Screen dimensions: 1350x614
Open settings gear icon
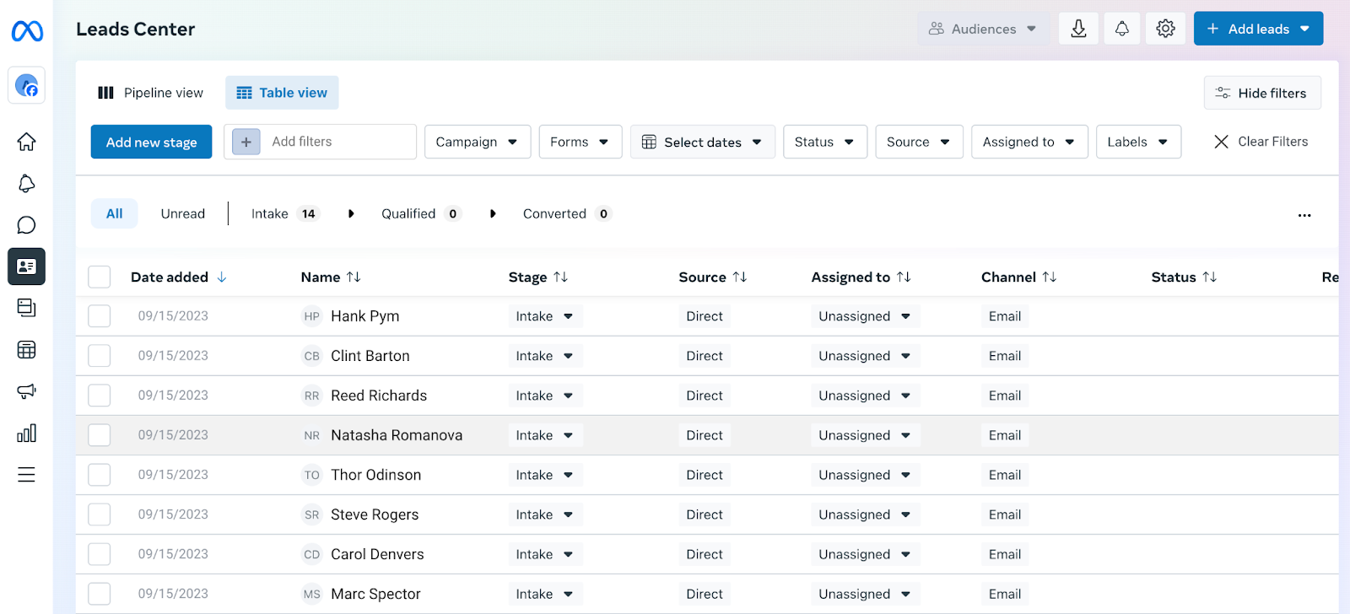point(1166,29)
